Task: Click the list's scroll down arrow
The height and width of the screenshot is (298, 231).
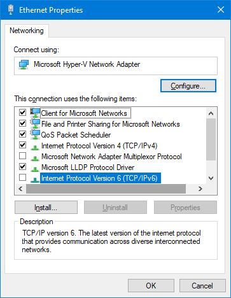Action: [211, 178]
